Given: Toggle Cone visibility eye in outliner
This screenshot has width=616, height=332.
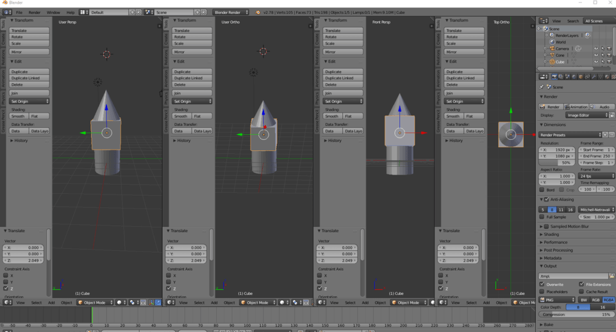Looking at the screenshot, I should (x=596, y=55).
